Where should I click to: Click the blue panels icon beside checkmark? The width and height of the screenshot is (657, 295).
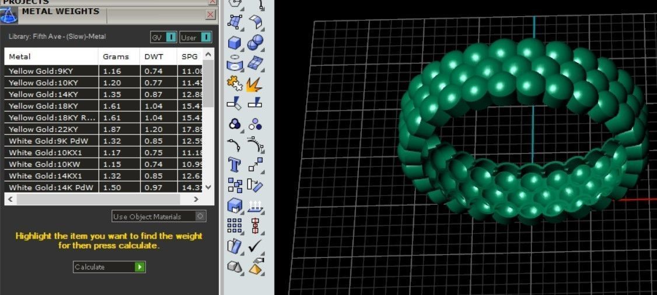click(235, 246)
